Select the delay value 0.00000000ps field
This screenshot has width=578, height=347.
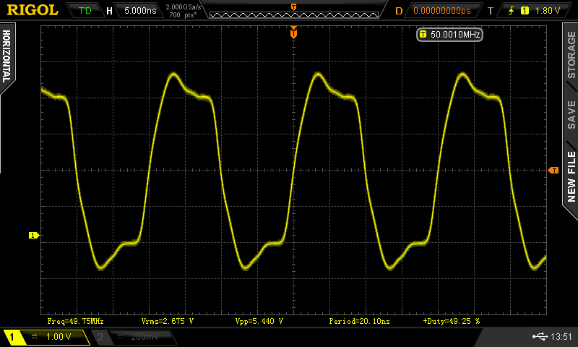[x=440, y=11]
